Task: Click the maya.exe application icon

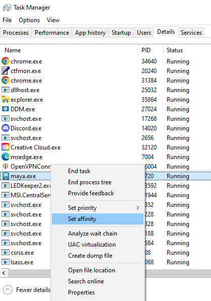Action: click(x=6, y=176)
